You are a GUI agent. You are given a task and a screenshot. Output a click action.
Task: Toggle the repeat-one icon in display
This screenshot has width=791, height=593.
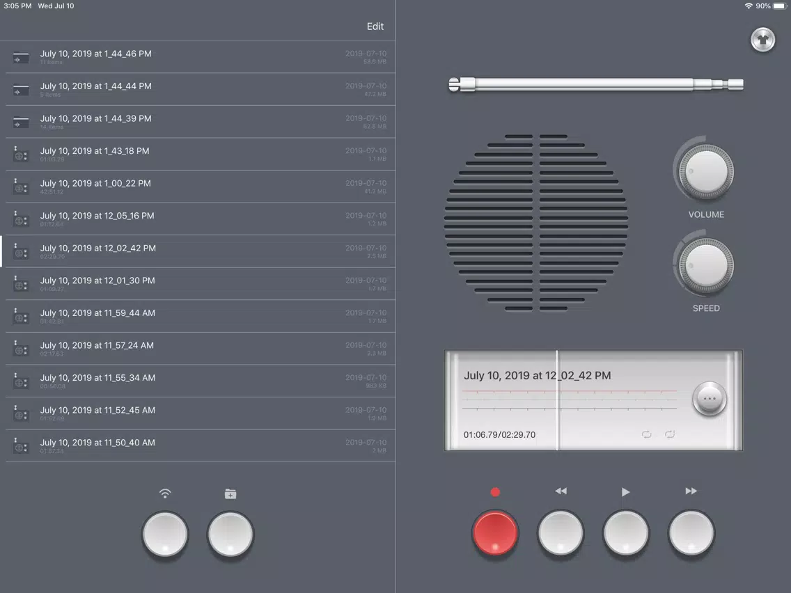pyautogui.click(x=669, y=434)
